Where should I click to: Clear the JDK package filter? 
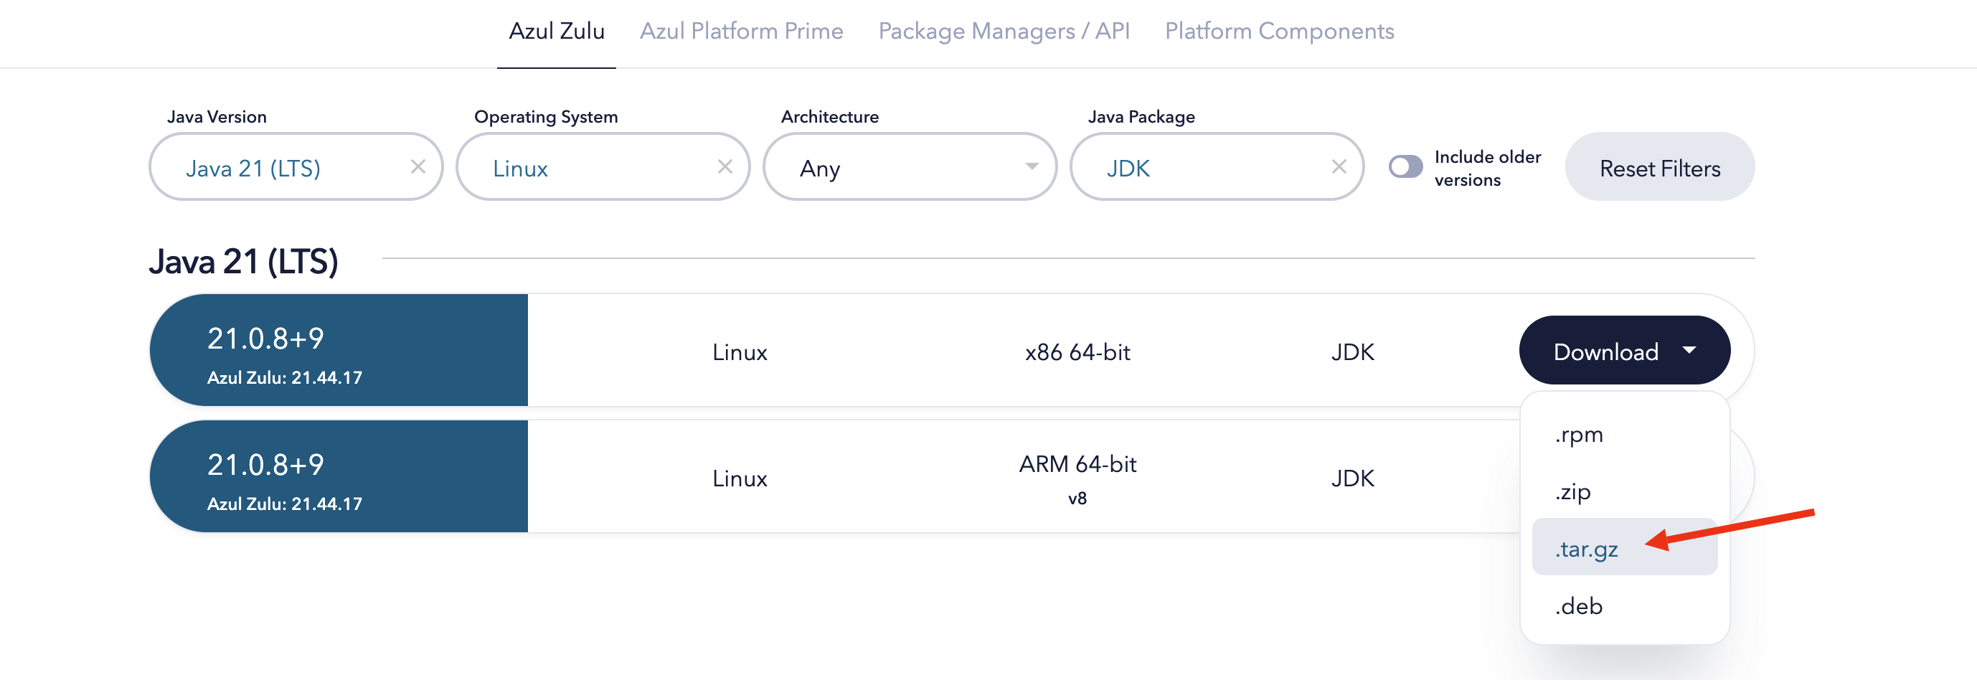click(x=1339, y=166)
